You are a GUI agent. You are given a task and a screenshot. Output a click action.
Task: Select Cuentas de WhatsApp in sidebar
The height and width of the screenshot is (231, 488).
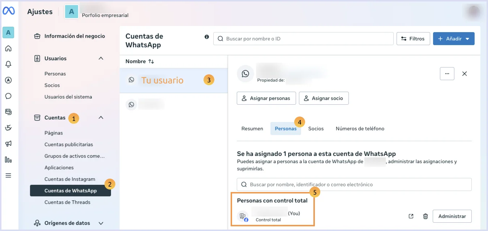click(70, 191)
